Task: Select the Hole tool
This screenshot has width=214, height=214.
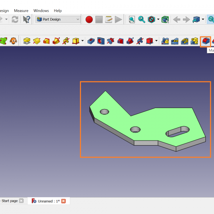Action: pos(101,41)
